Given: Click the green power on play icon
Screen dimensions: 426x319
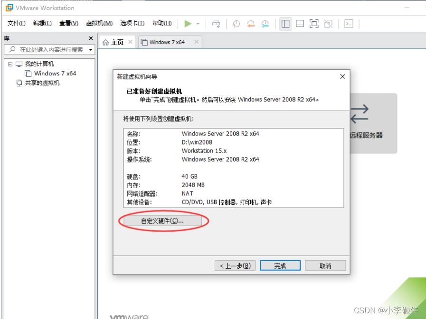Looking at the screenshot, I should (x=188, y=24).
